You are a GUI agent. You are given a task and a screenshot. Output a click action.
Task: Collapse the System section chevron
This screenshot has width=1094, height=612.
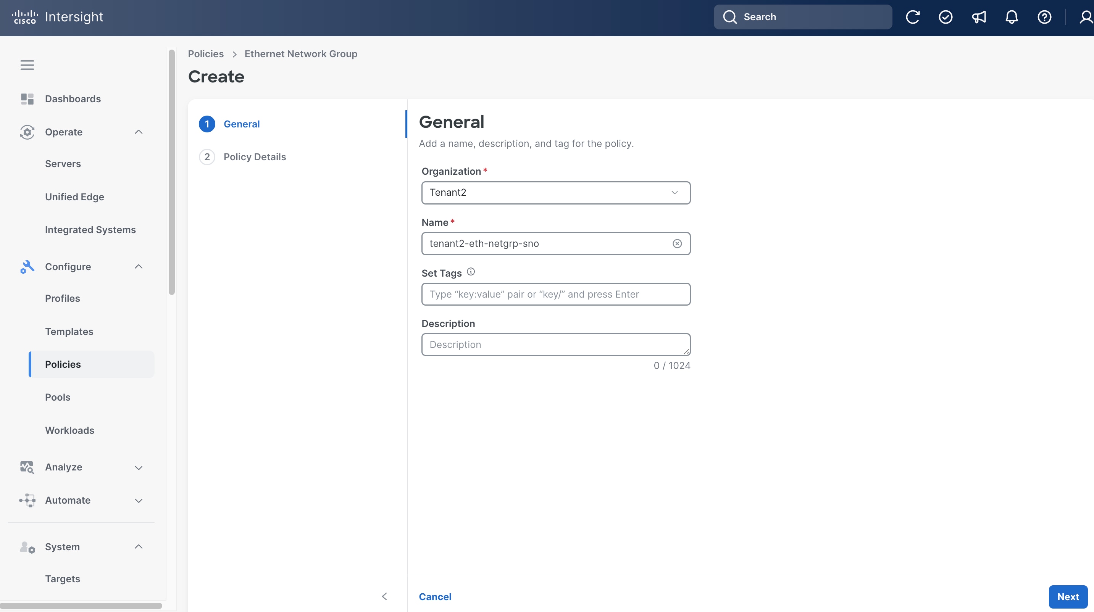pyautogui.click(x=139, y=547)
